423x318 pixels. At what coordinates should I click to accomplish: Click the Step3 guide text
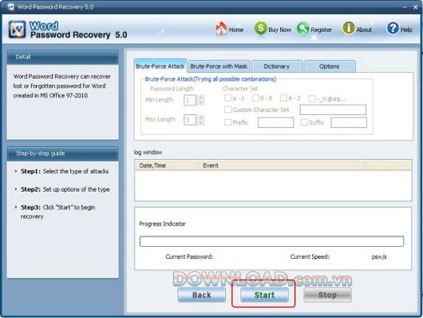[57, 212]
